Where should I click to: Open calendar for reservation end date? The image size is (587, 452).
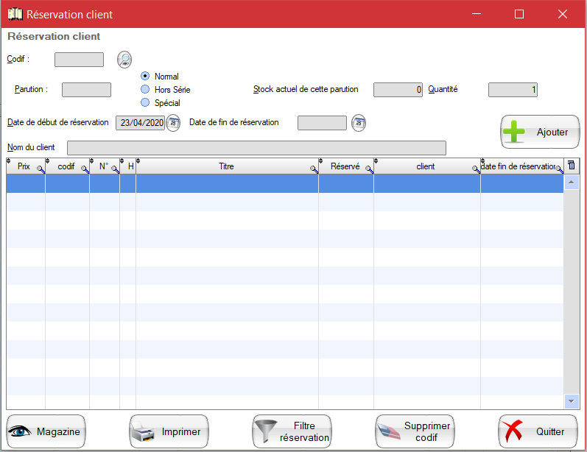tap(359, 123)
